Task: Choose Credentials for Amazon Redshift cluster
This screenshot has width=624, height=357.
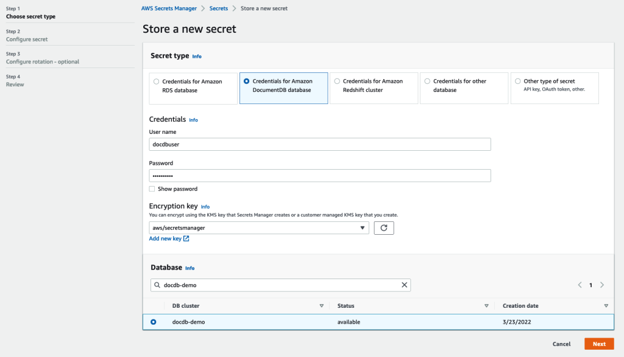Action: click(x=337, y=81)
